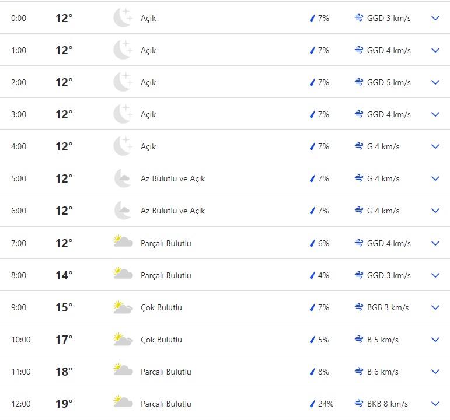Screen dimensions: 450x420
Task: Click the wind icon next to BKB 8 km/s
Action: (359, 404)
